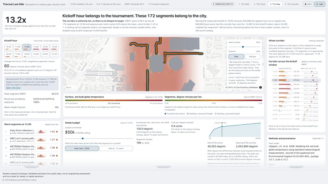The image size is (328, 184).
Task: Click the highlighted 12:00 corridor row
Action: click(296, 80)
